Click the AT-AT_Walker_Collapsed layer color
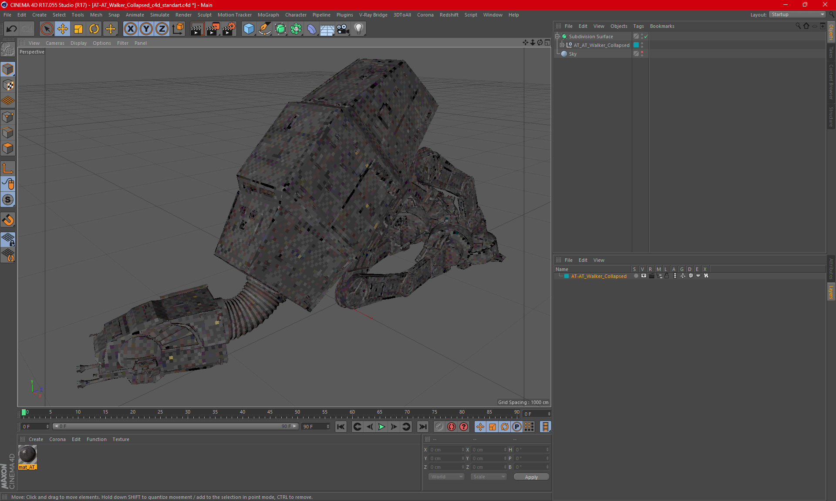Viewport: 836px width, 501px height. pyautogui.click(x=566, y=276)
